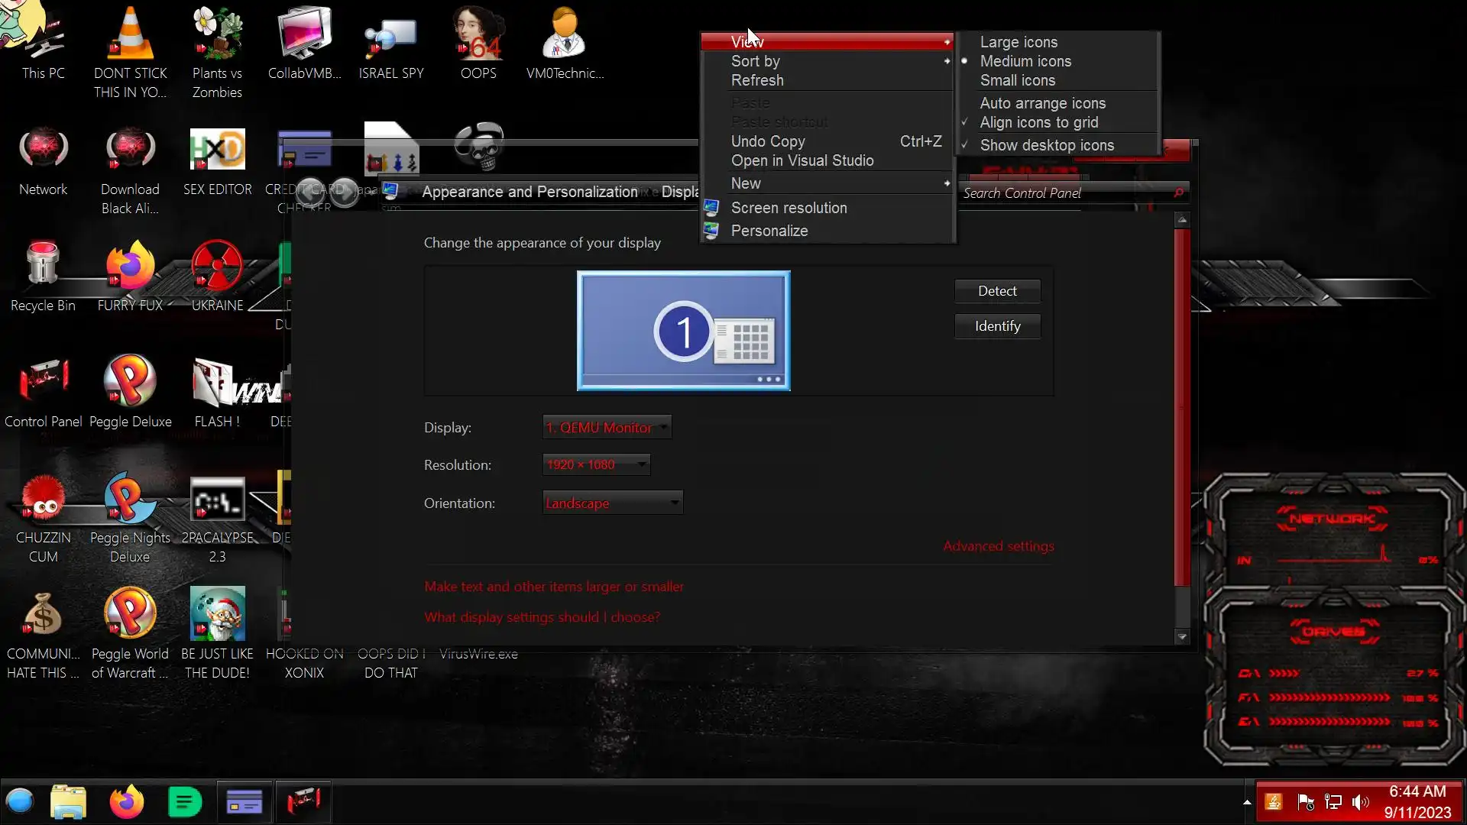The height and width of the screenshot is (825, 1467).
Task: Open the Display QEMU Monitor dropdown
Action: click(607, 428)
